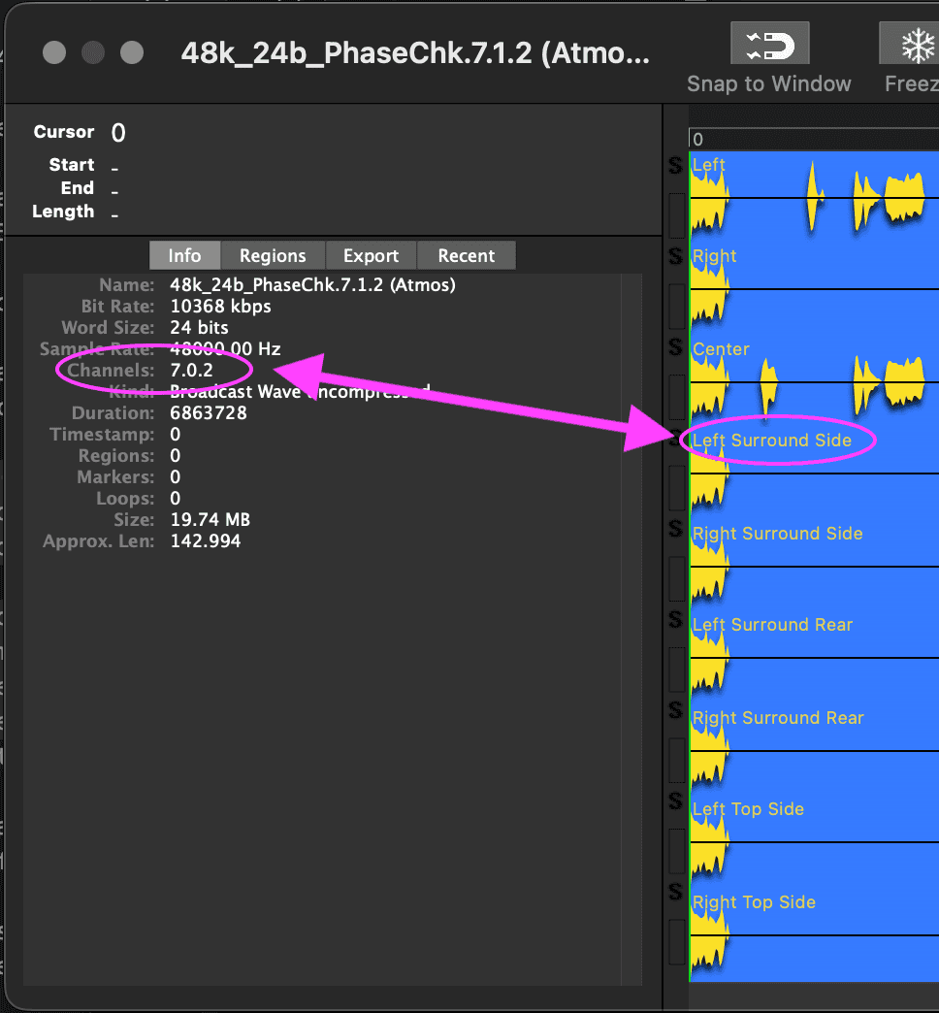View the Recent tab
Screen dimensions: 939x1013
click(467, 255)
